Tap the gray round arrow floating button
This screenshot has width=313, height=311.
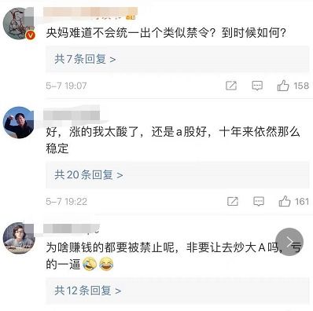(x=289, y=242)
